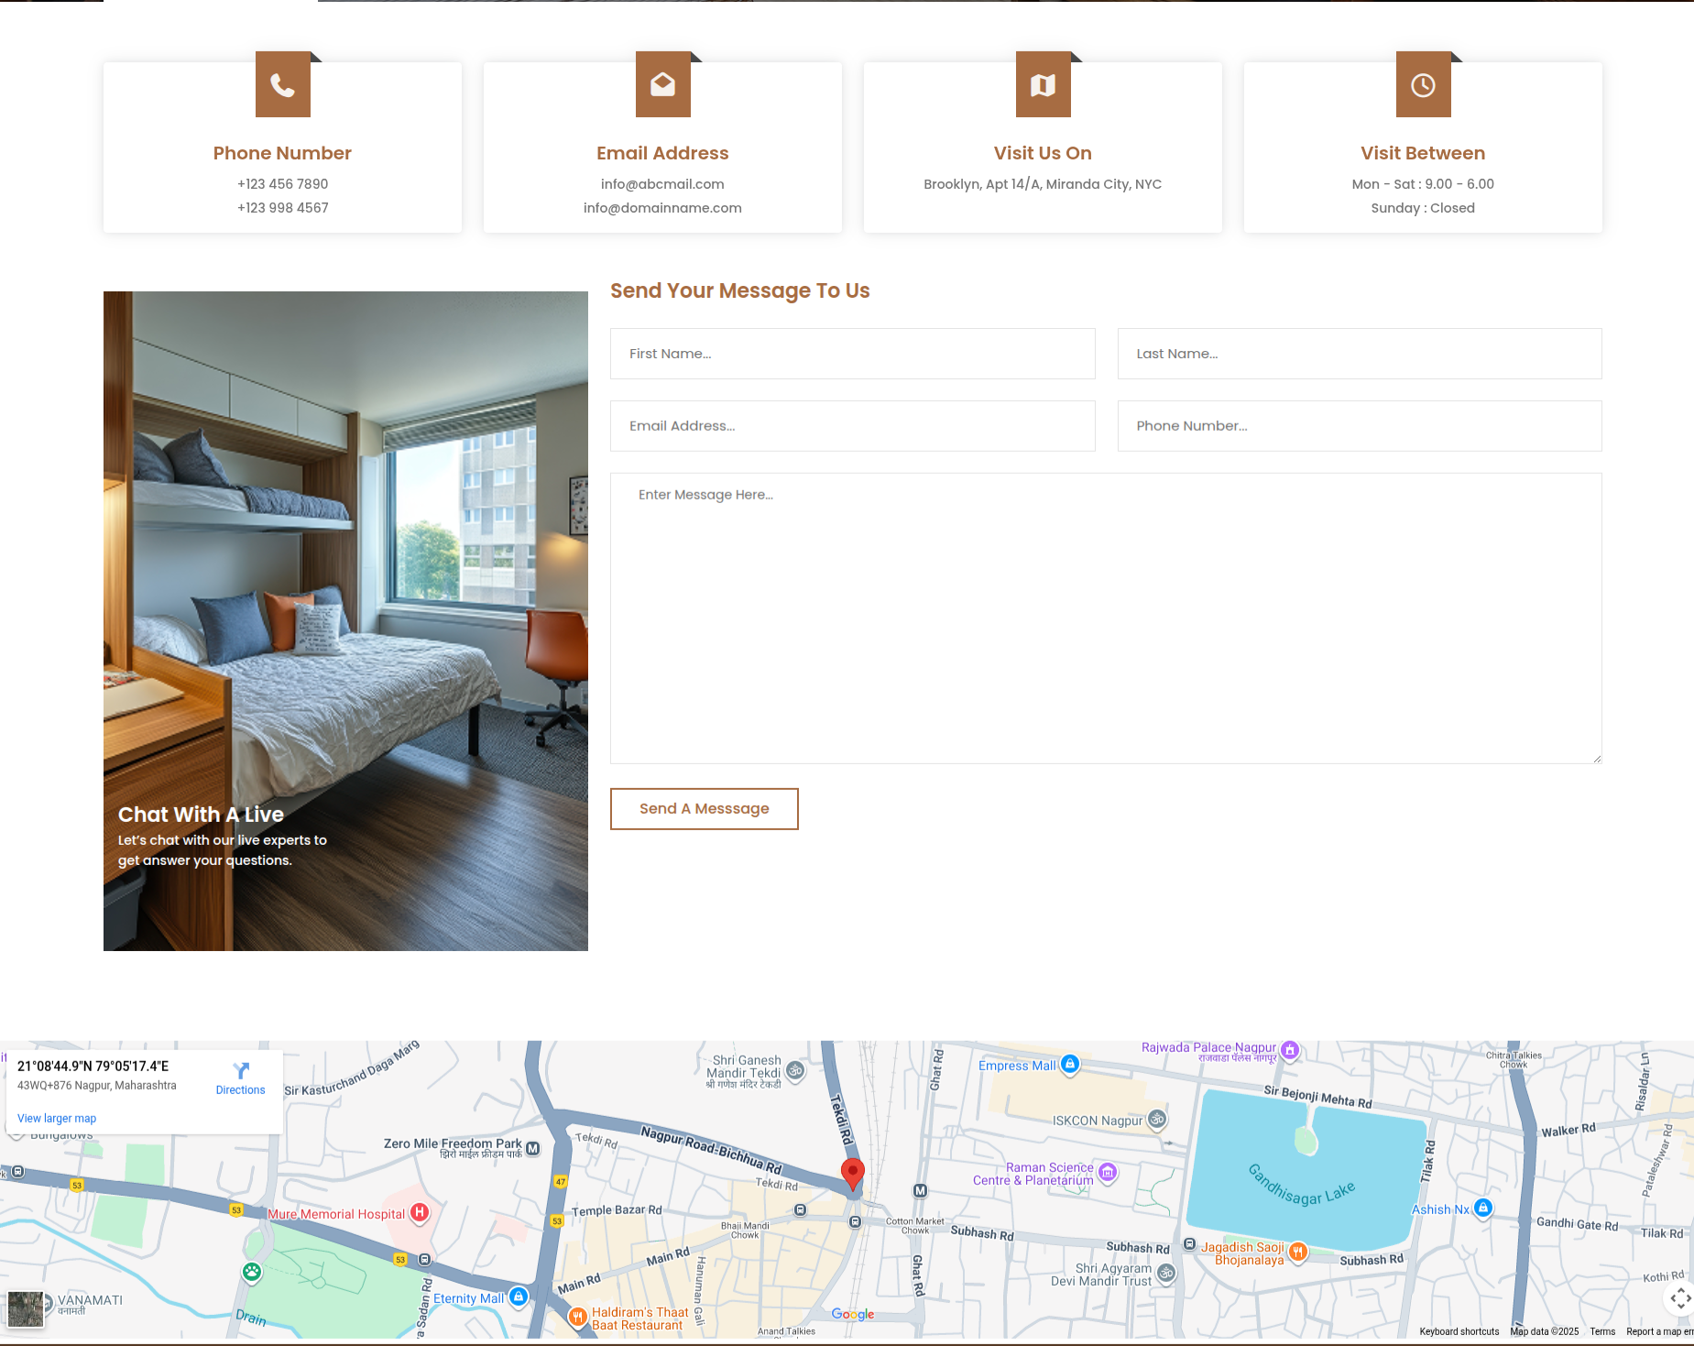This screenshot has height=1346, width=1694.
Task: Select the Empress Mall shopping marker
Action: [x=1069, y=1065]
